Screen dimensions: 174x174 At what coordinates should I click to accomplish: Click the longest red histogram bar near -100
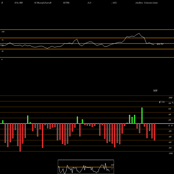(20, 137)
